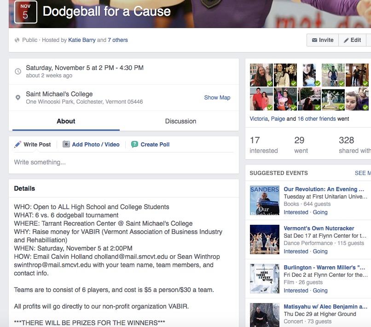Click the 29 went count

301,145
